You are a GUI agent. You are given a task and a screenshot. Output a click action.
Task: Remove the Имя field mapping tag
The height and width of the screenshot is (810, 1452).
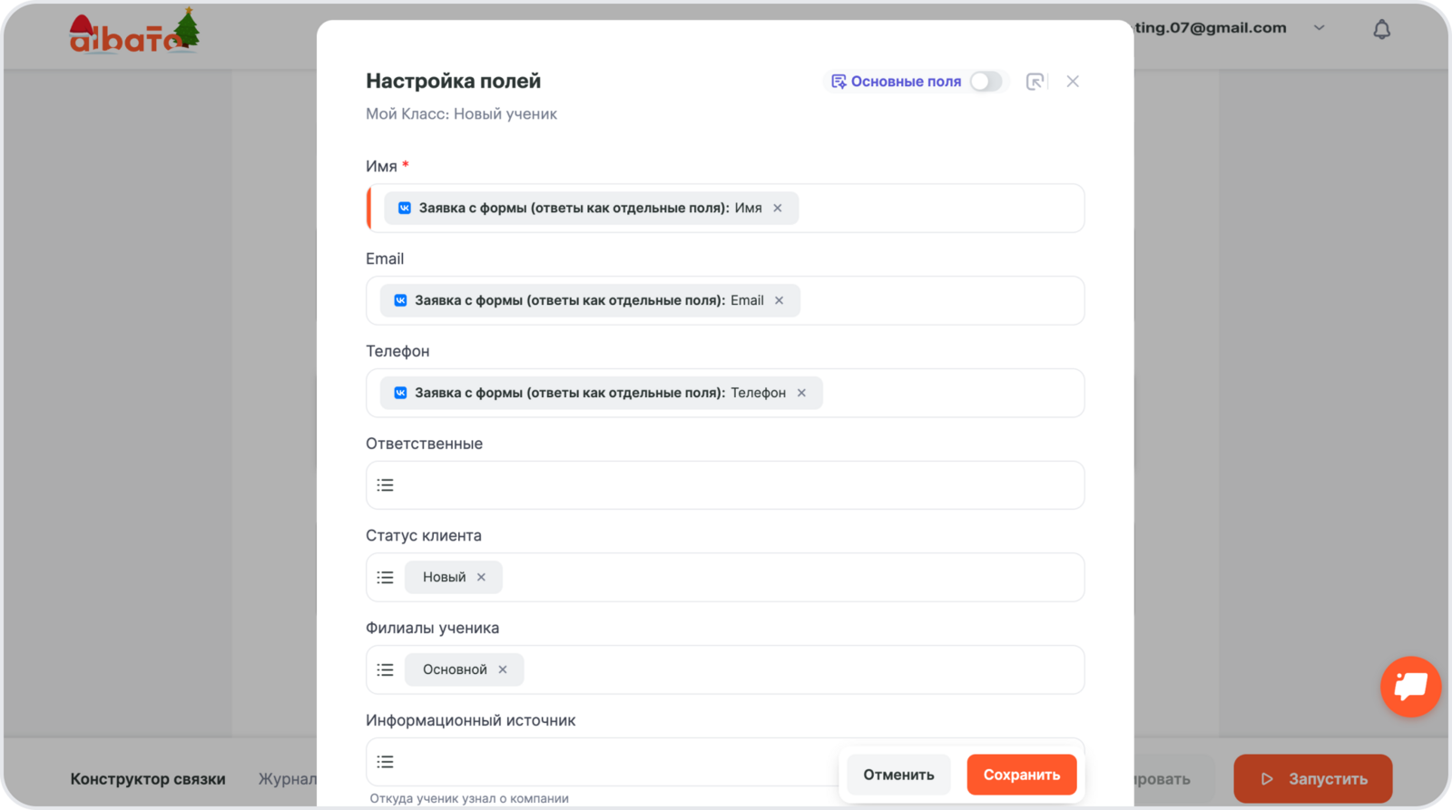coord(778,209)
